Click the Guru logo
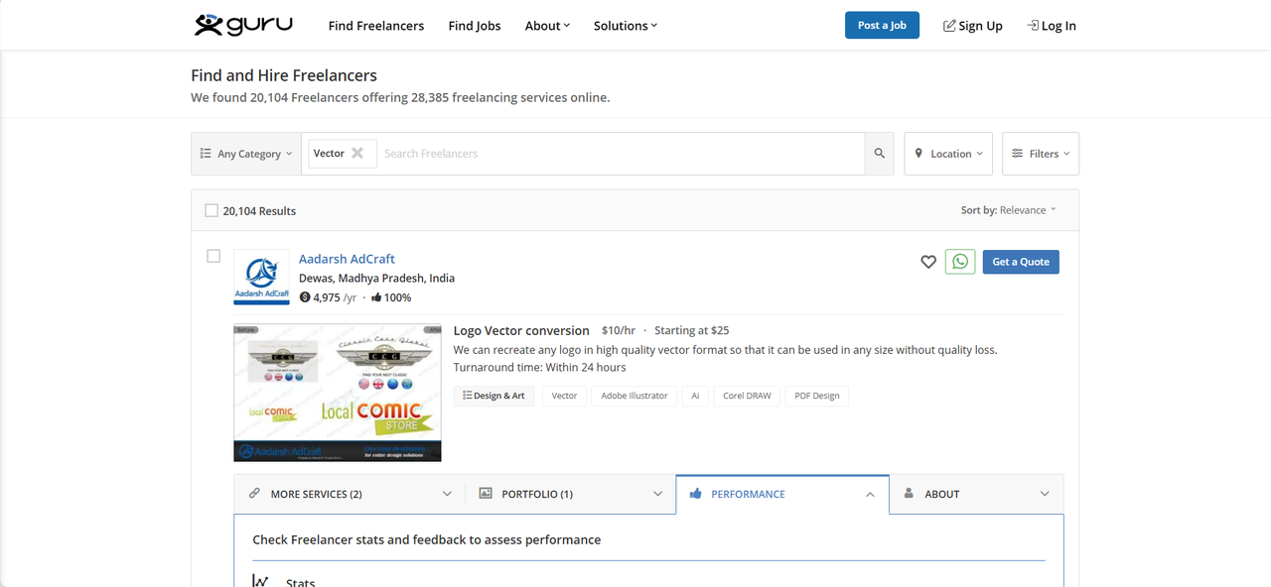 pyautogui.click(x=243, y=25)
